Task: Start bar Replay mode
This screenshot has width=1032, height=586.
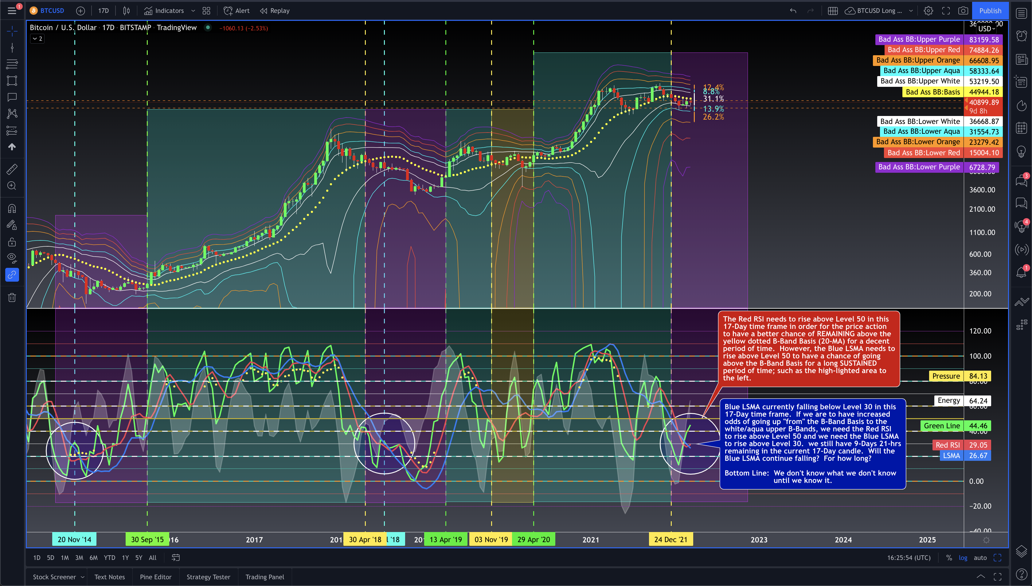Action: [x=275, y=11]
